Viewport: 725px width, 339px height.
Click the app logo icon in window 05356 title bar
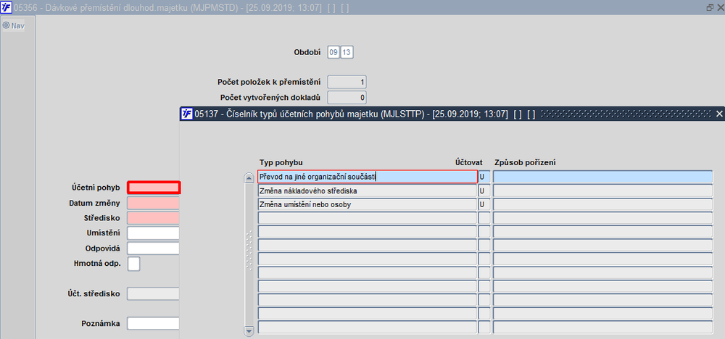pyautogui.click(x=7, y=7)
